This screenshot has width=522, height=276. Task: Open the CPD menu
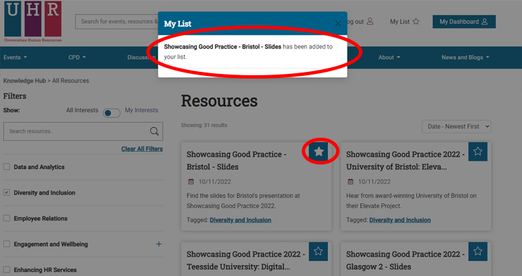click(x=77, y=57)
